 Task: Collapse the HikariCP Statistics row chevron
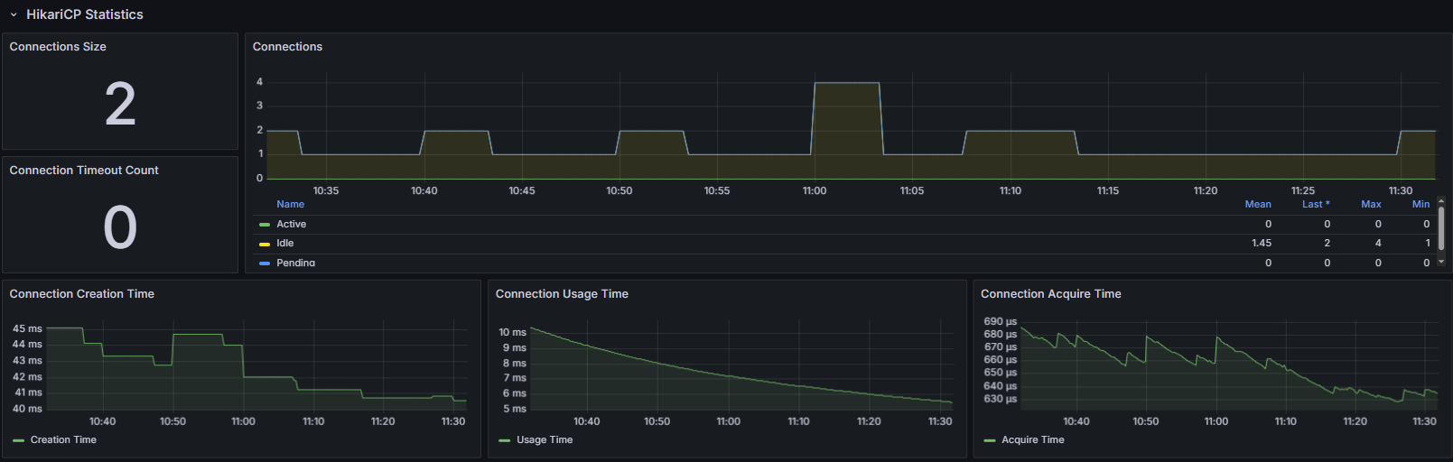[x=14, y=15]
